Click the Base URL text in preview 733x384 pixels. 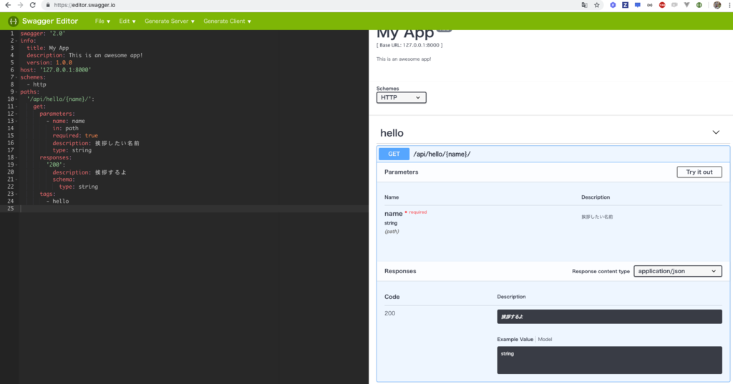coord(409,45)
